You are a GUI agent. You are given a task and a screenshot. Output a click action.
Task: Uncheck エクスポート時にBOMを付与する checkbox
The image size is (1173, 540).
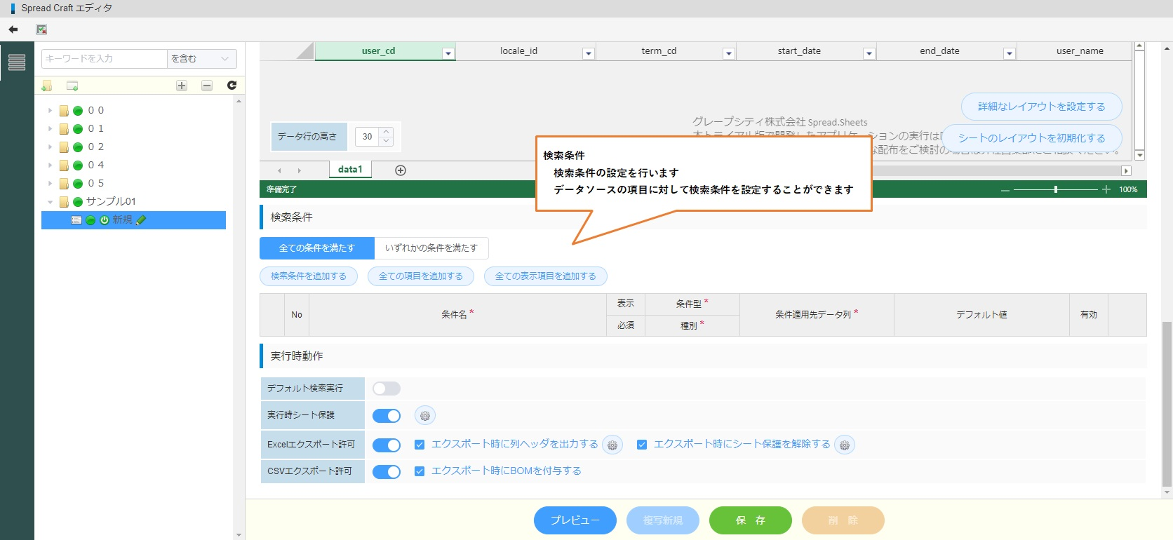pyautogui.click(x=420, y=471)
